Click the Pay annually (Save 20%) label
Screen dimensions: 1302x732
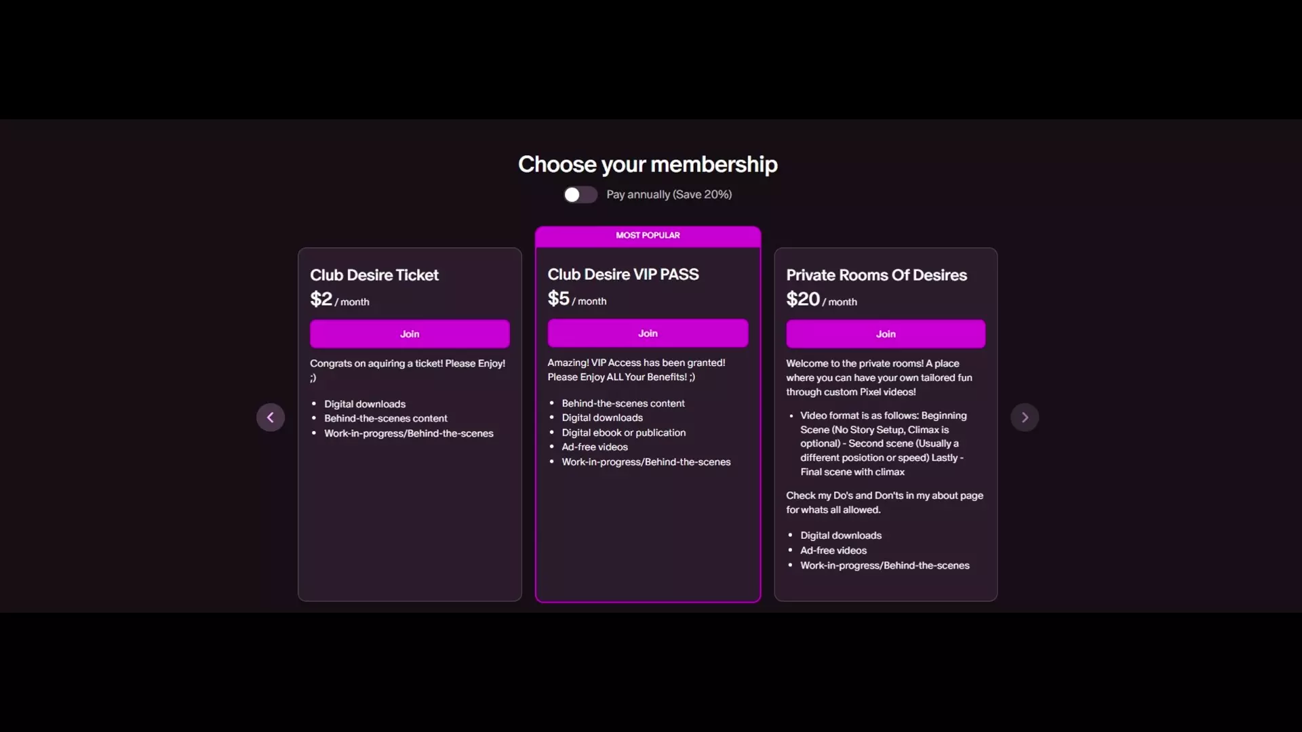(x=669, y=195)
